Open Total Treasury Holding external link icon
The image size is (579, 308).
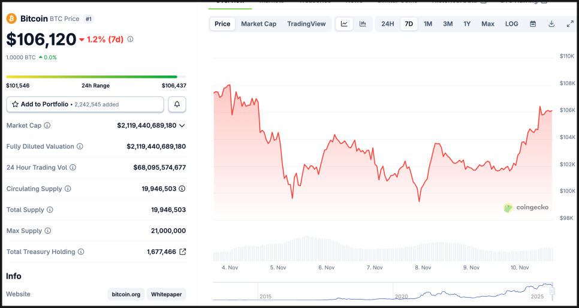[x=183, y=252]
